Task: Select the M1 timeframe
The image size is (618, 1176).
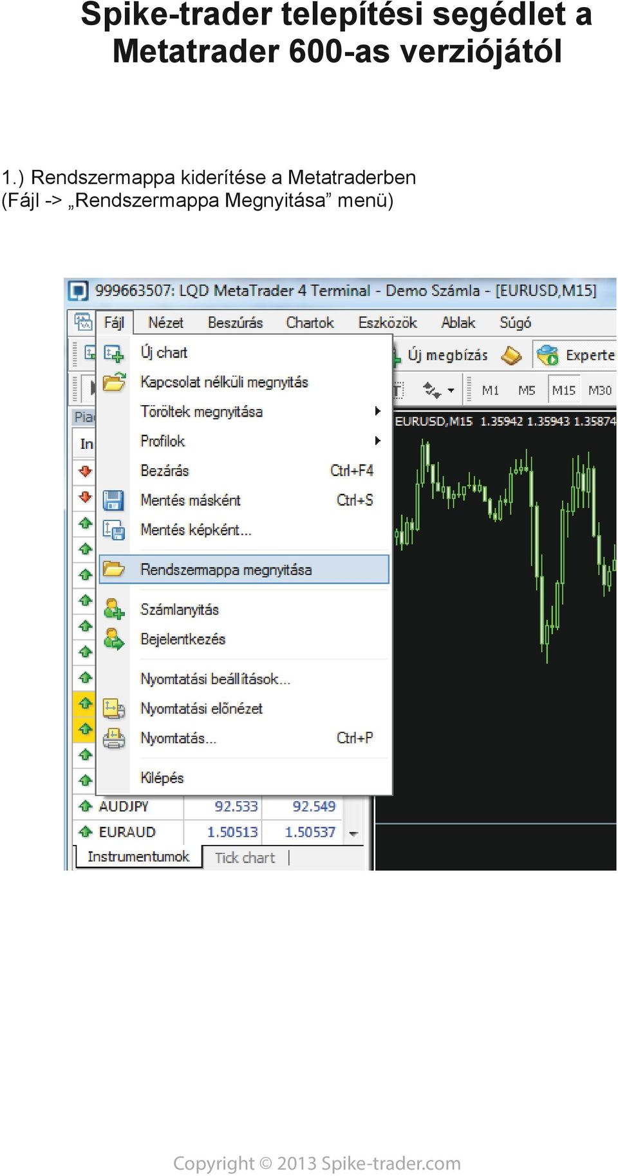Action: (491, 390)
